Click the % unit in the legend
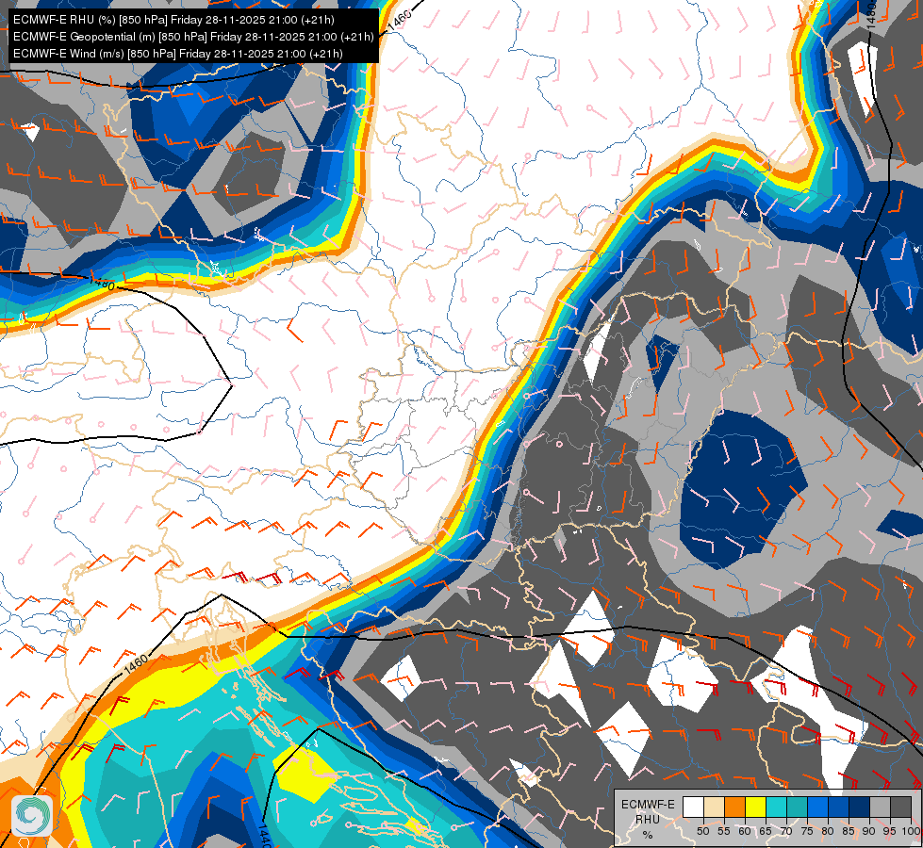 tap(648, 835)
